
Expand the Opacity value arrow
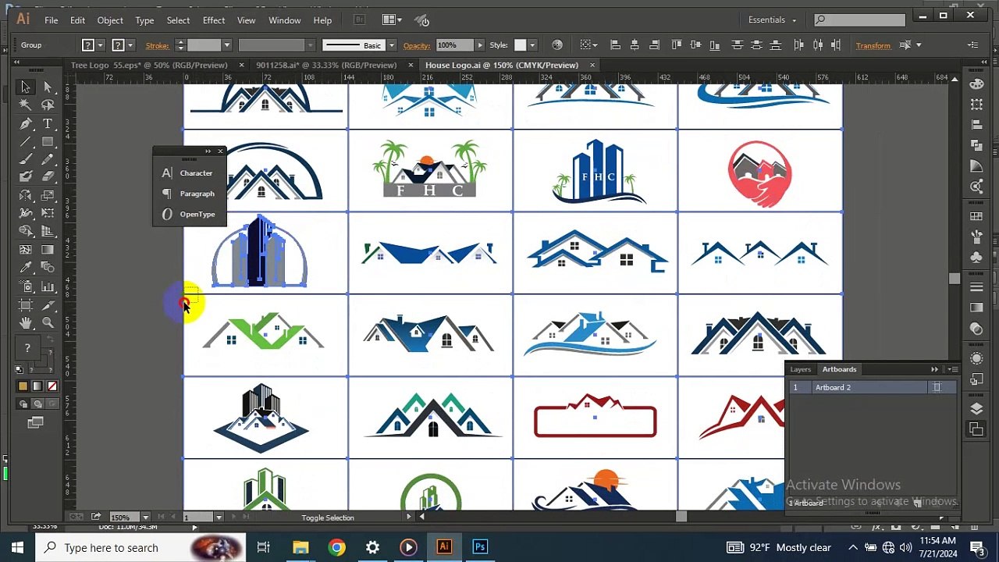click(480, 45)
